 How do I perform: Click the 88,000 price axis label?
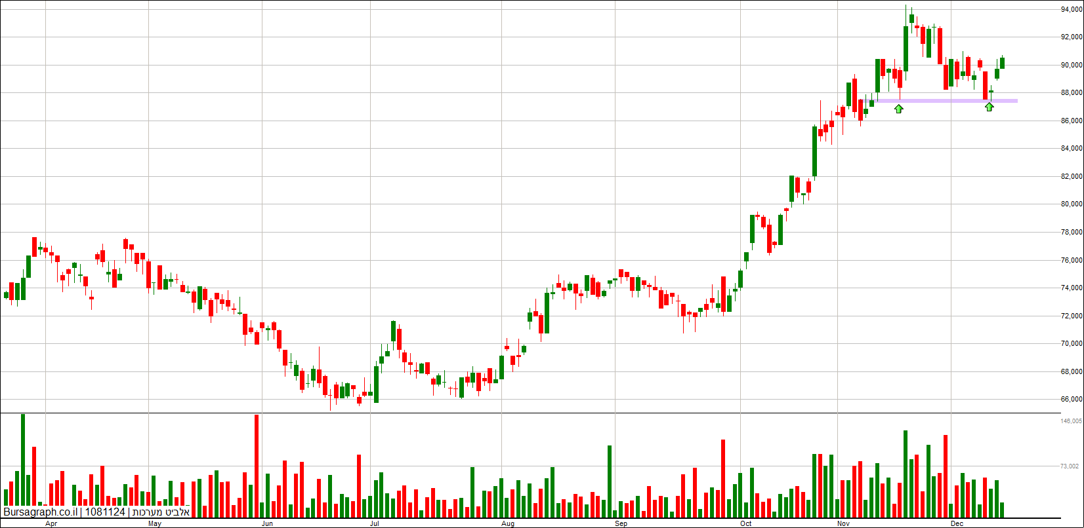pos(1072,93)
